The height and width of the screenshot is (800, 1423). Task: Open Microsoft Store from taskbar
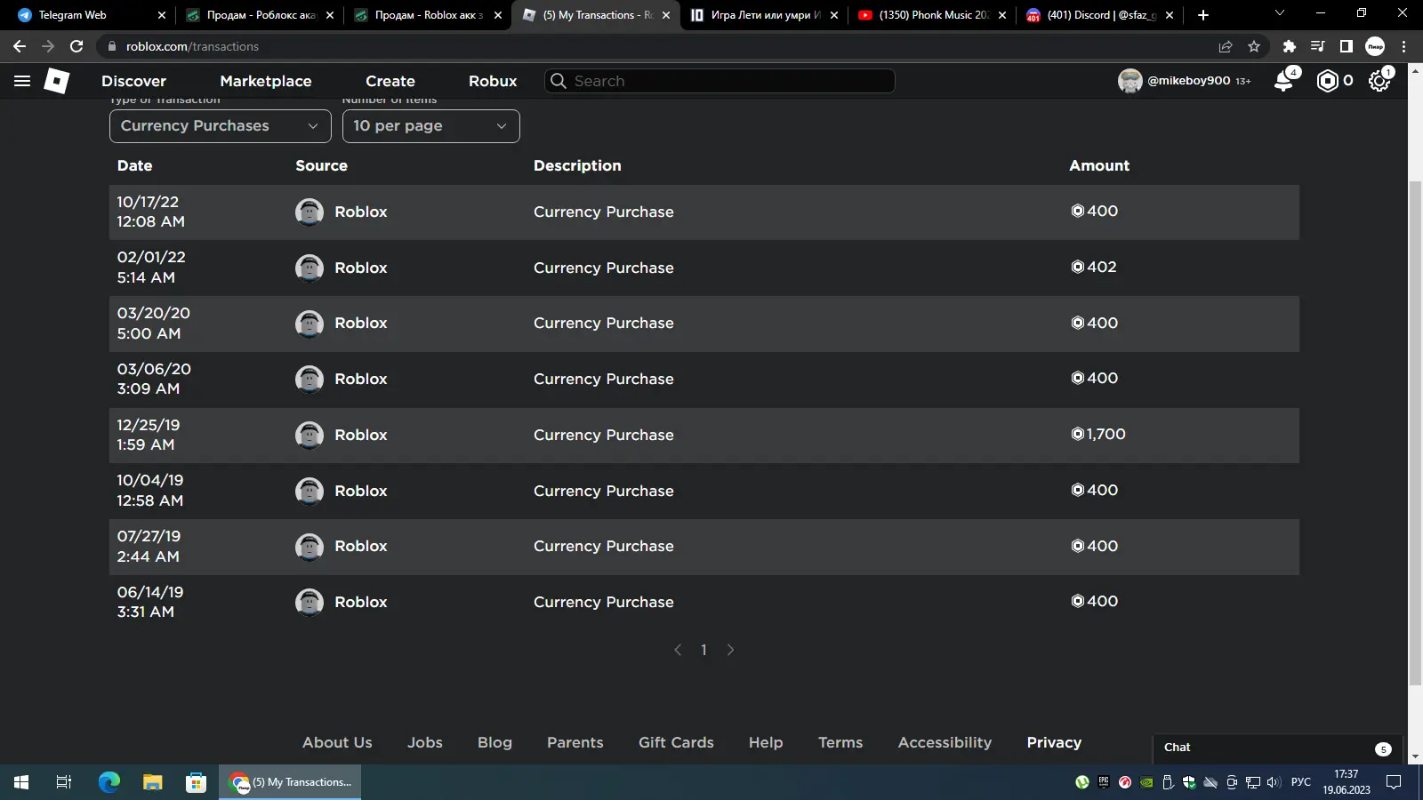tap(196, 782)
